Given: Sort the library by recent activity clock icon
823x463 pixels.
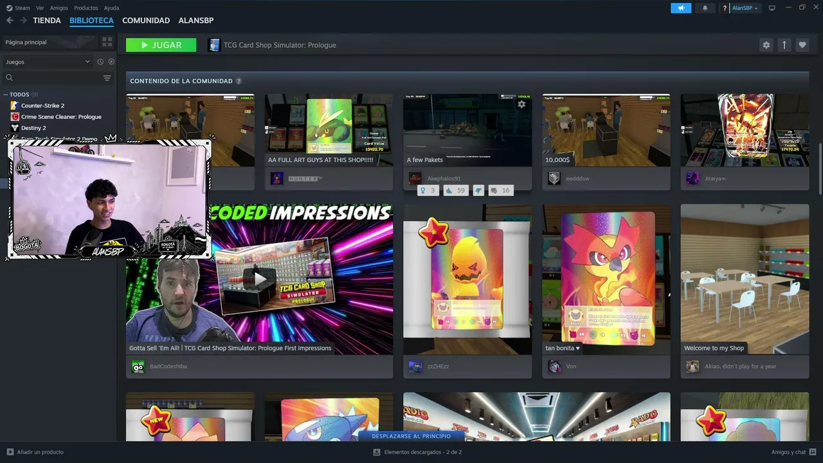Looking at the screenshot, I should click(x=100, y=62).
